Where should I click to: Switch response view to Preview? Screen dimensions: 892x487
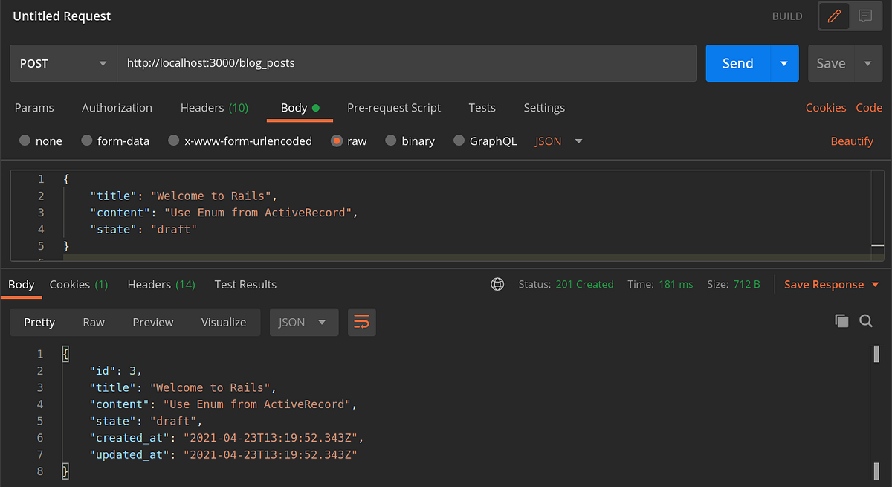152,322
